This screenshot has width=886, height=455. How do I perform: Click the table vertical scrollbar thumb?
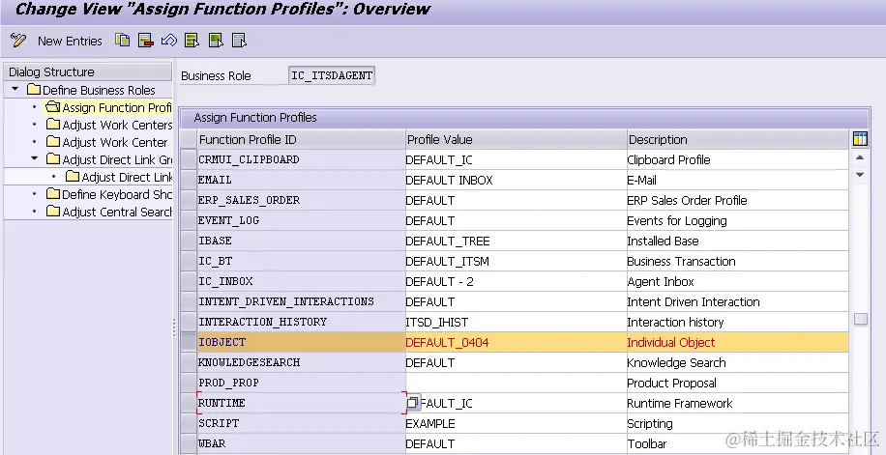[860, 319]
